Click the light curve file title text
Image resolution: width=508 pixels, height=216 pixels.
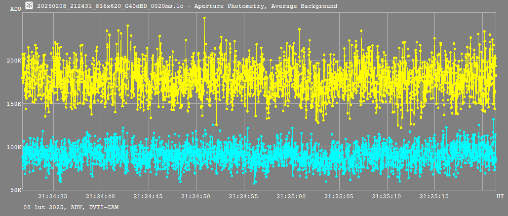[x=187, y=6]
